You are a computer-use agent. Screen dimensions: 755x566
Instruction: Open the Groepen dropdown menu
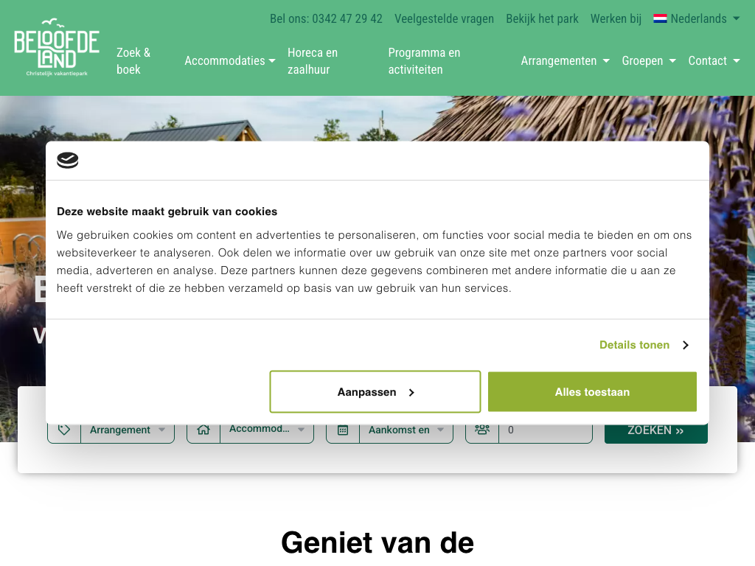(x=649, y=61)
